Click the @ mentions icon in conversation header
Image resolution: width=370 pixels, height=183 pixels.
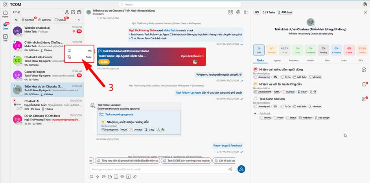[x=238, y=12]
